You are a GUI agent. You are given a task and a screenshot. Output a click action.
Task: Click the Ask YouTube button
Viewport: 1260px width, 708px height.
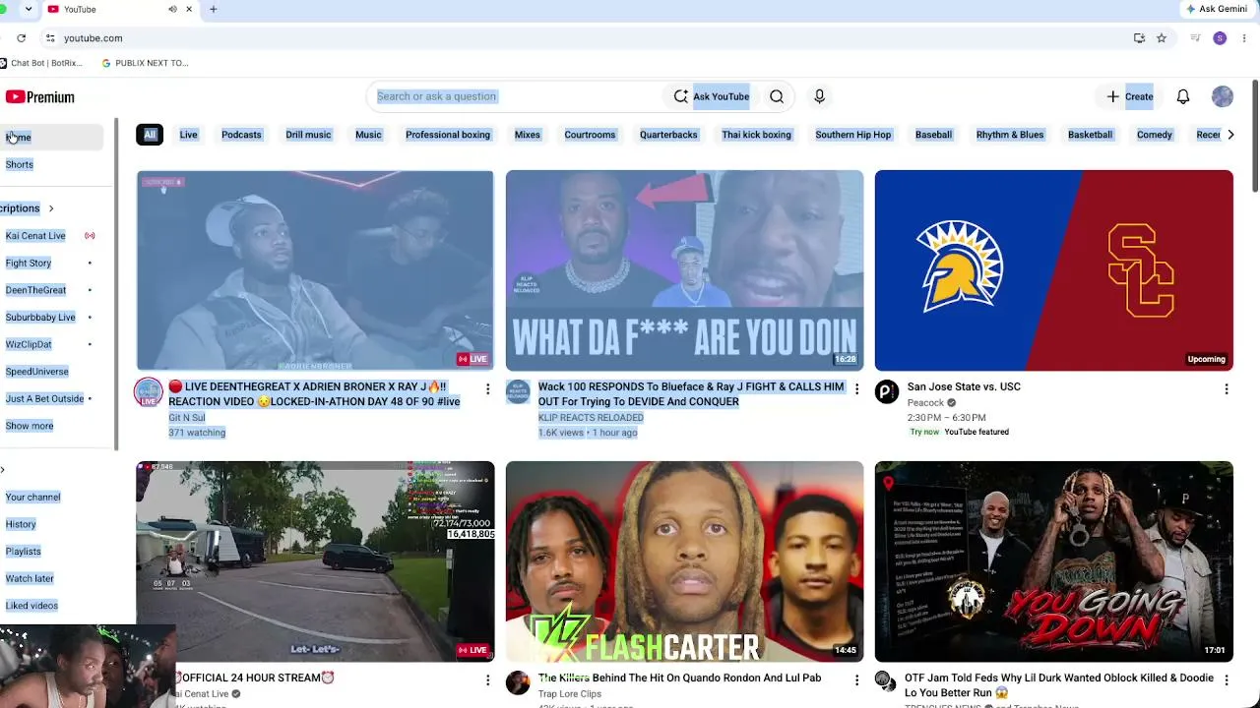tap(711, 96)
